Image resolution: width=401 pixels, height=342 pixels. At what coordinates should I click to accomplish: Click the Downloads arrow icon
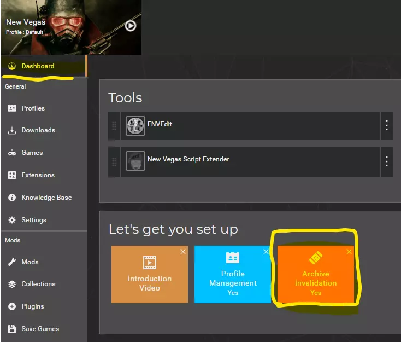coord(12,130)
